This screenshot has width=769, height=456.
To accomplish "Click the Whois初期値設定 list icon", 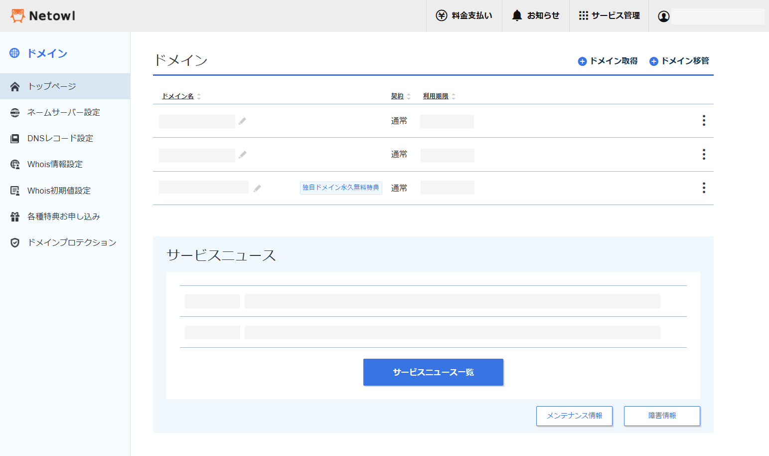I will (x=15, y=191).
